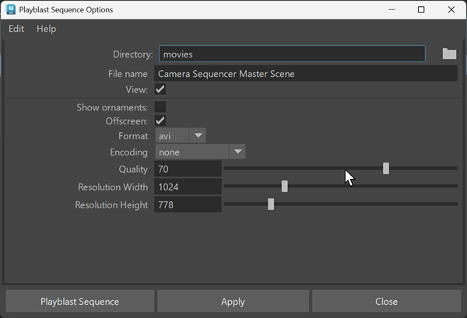Click the Quality slider handle
Screen dimensions: 467x318
click(386, 169)
